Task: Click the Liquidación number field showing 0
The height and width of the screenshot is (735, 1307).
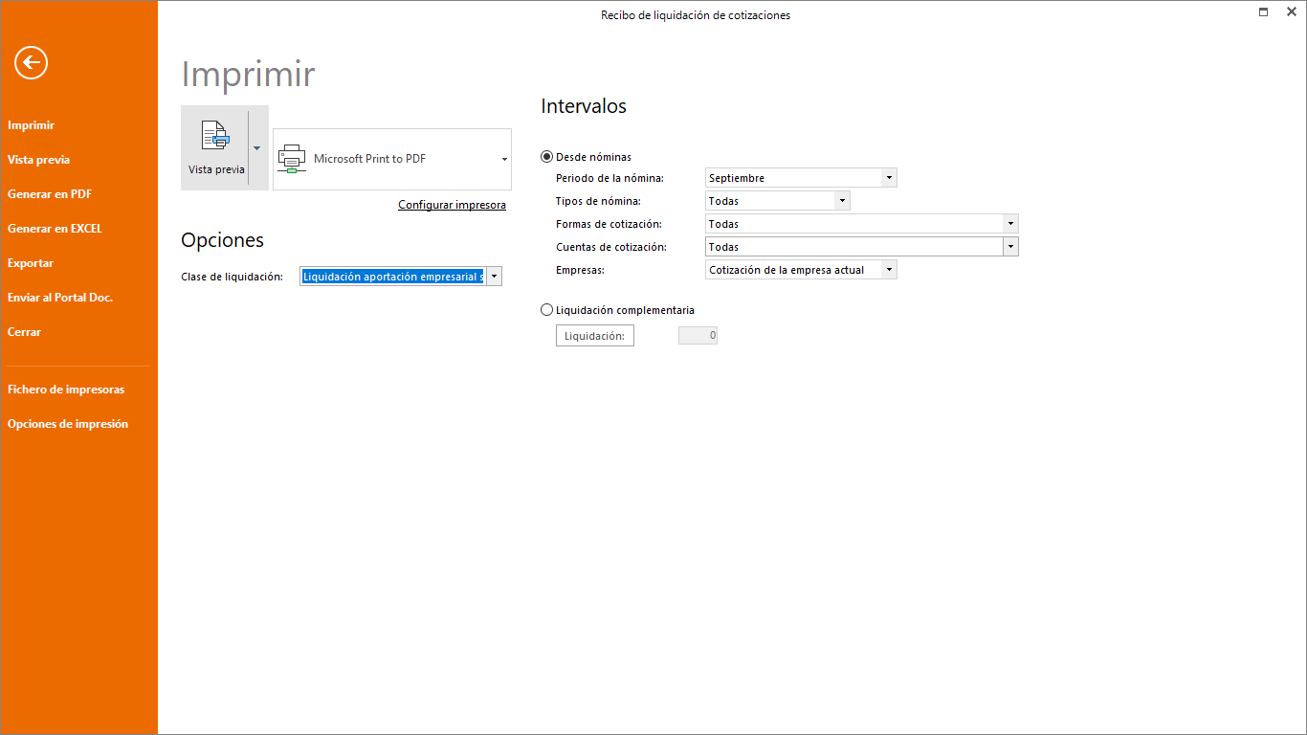Action: (x=698, y=336)
